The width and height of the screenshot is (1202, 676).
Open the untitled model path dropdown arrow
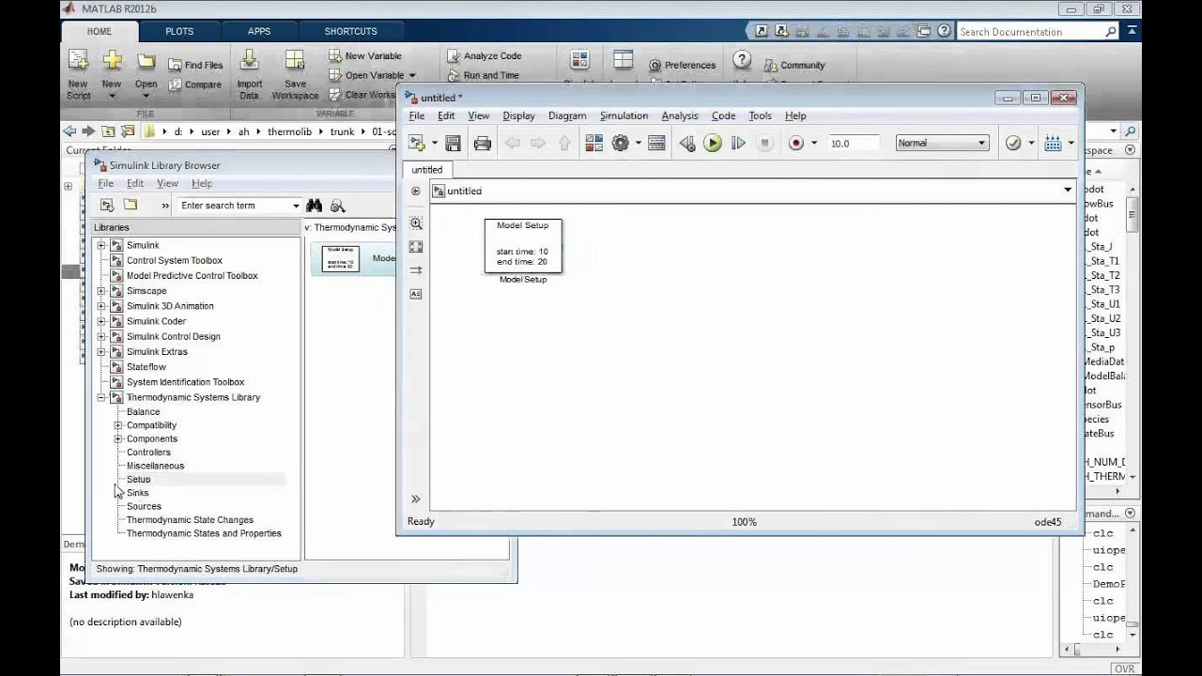pos(1068,191)
